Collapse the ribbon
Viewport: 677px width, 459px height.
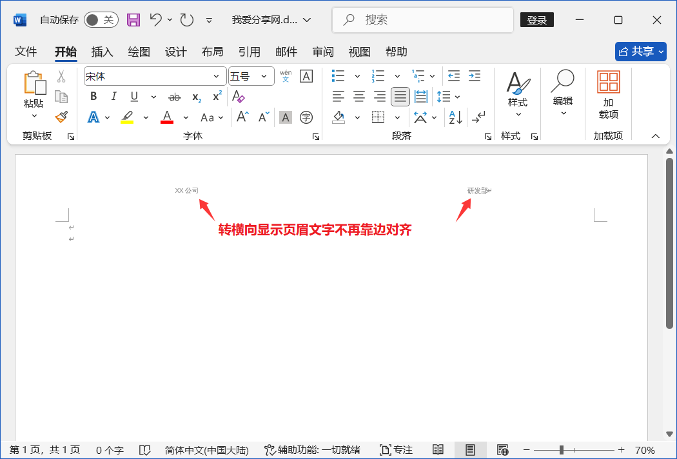point(656,136)
